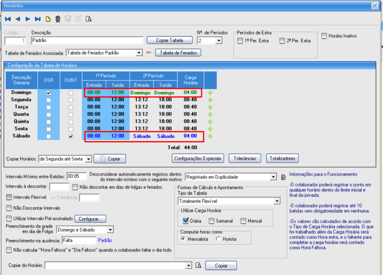Open Tabela de Feriados Associada dropdown
Screen dimensions: 383x275
pyautogui.click(x=139, y=52)
